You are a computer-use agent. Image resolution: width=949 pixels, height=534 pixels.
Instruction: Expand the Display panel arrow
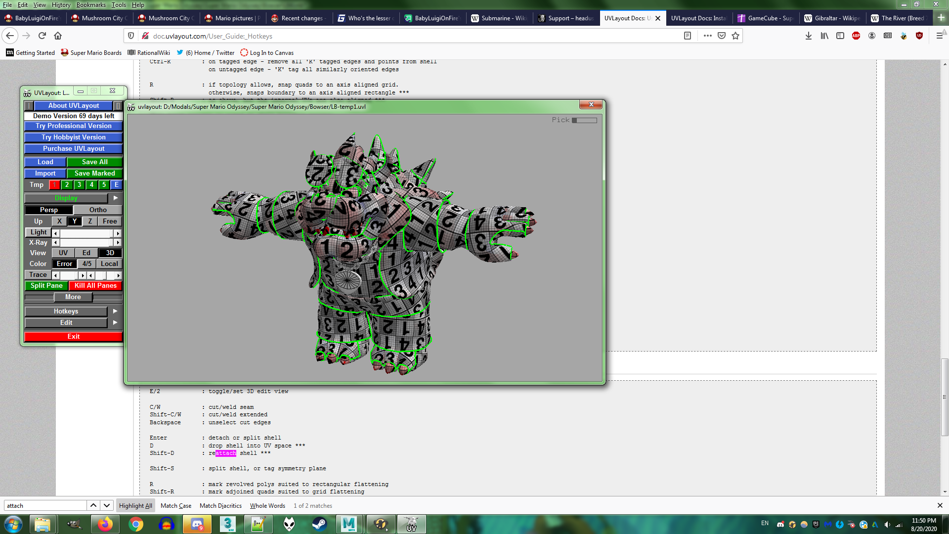click(115, 198)
